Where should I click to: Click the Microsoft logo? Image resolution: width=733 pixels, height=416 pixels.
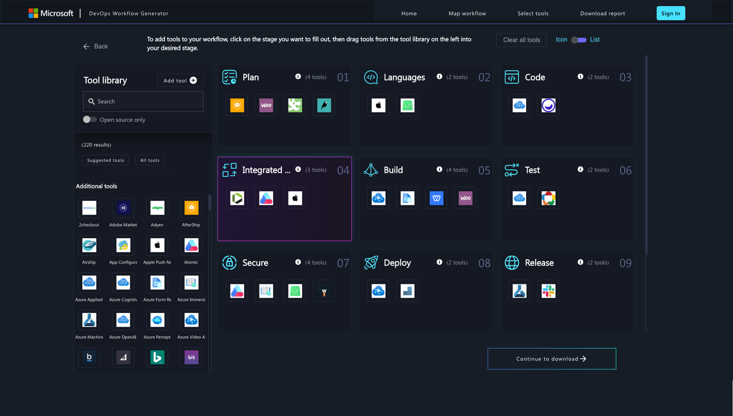pos(51,13)
